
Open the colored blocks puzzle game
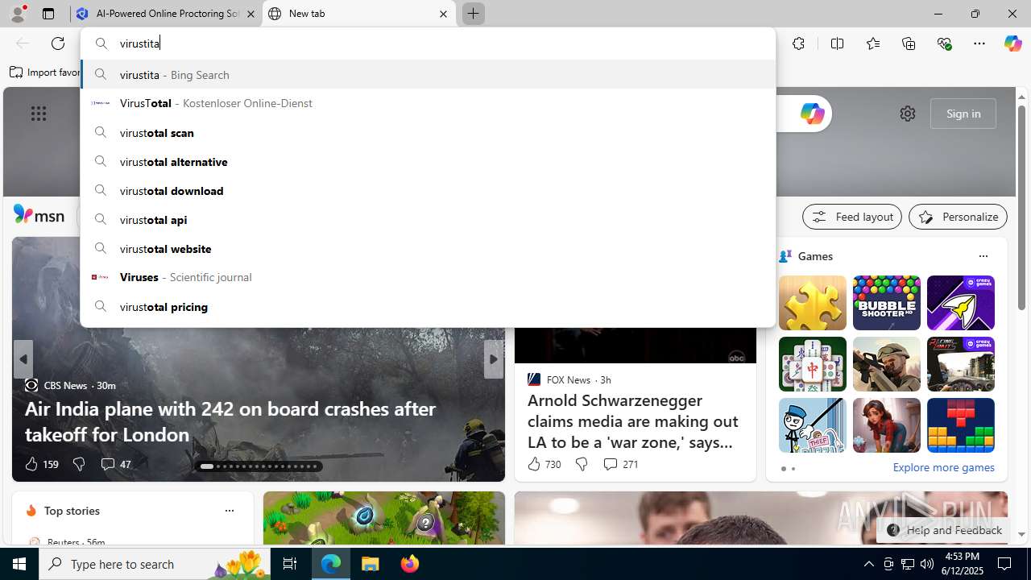tap(960, 425)
